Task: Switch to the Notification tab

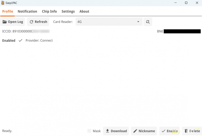Action: pos(27,11)
